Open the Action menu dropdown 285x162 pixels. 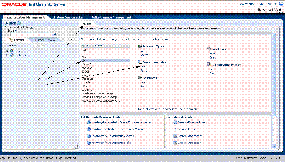coord(13,46)
